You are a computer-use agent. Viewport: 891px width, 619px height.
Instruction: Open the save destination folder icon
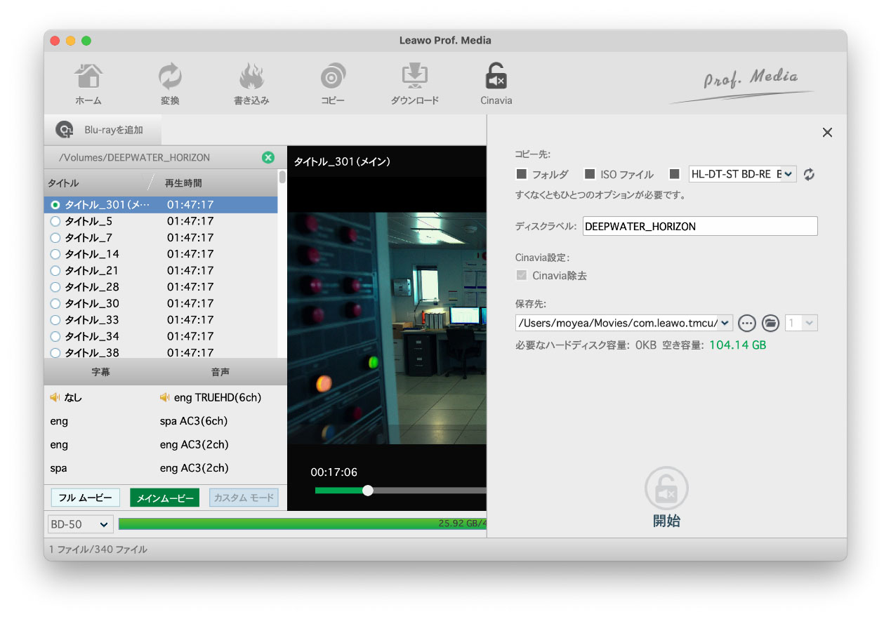coord(770,323)
